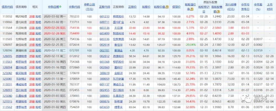276x111 pixels.
Task: Open bond code link 113031
Action: click(7, 84)
